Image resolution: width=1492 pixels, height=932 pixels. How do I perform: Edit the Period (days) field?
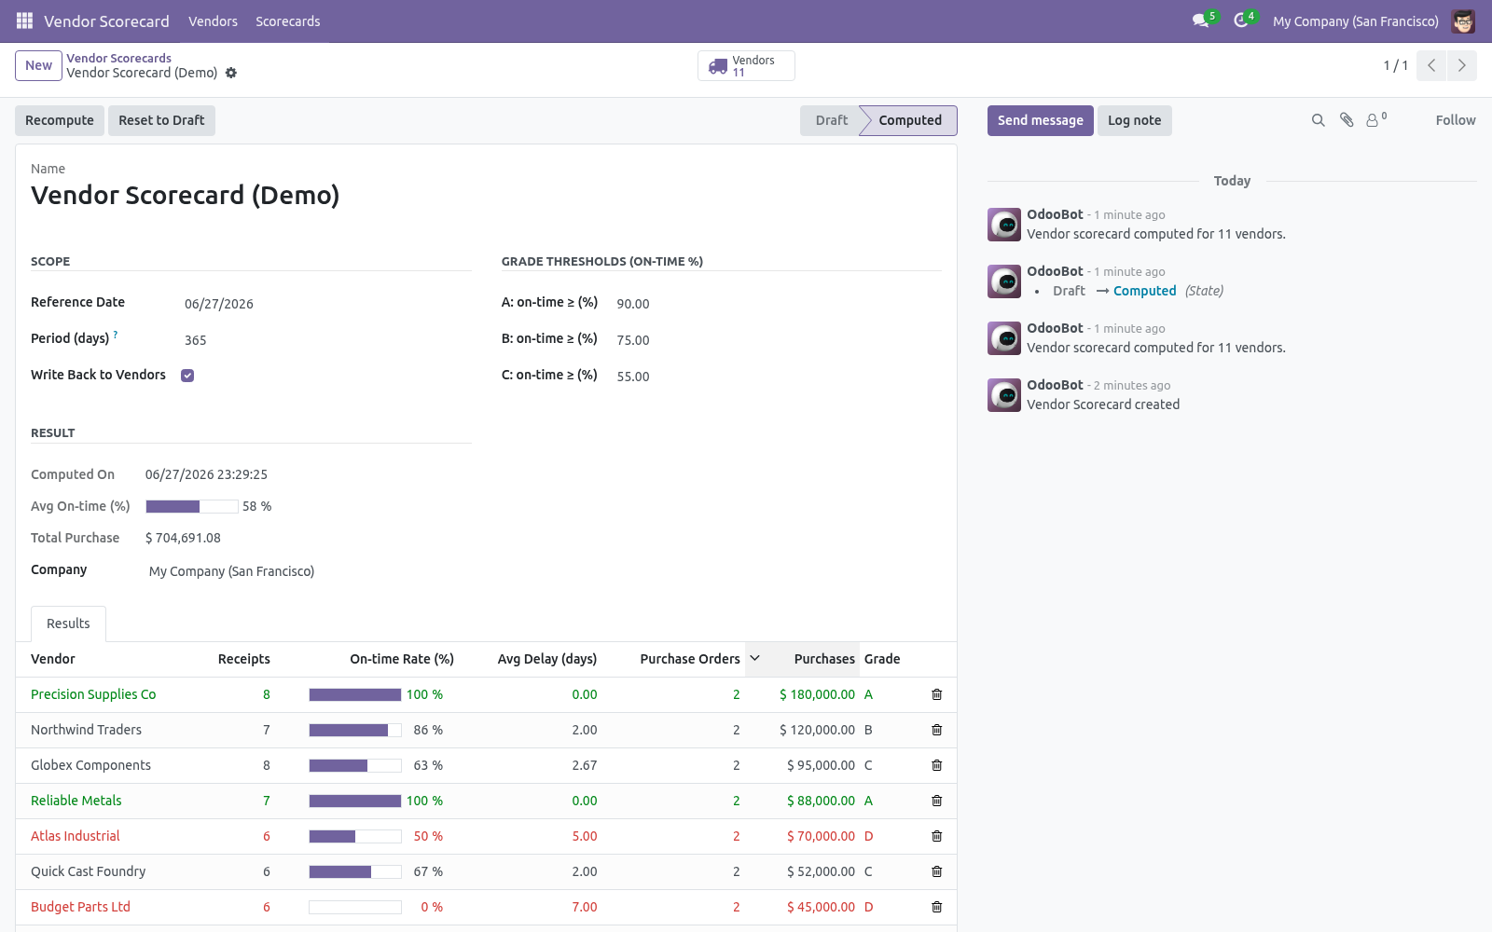coord(327,340)
